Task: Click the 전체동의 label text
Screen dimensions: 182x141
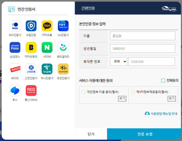Action: click(x=172, y=80)
